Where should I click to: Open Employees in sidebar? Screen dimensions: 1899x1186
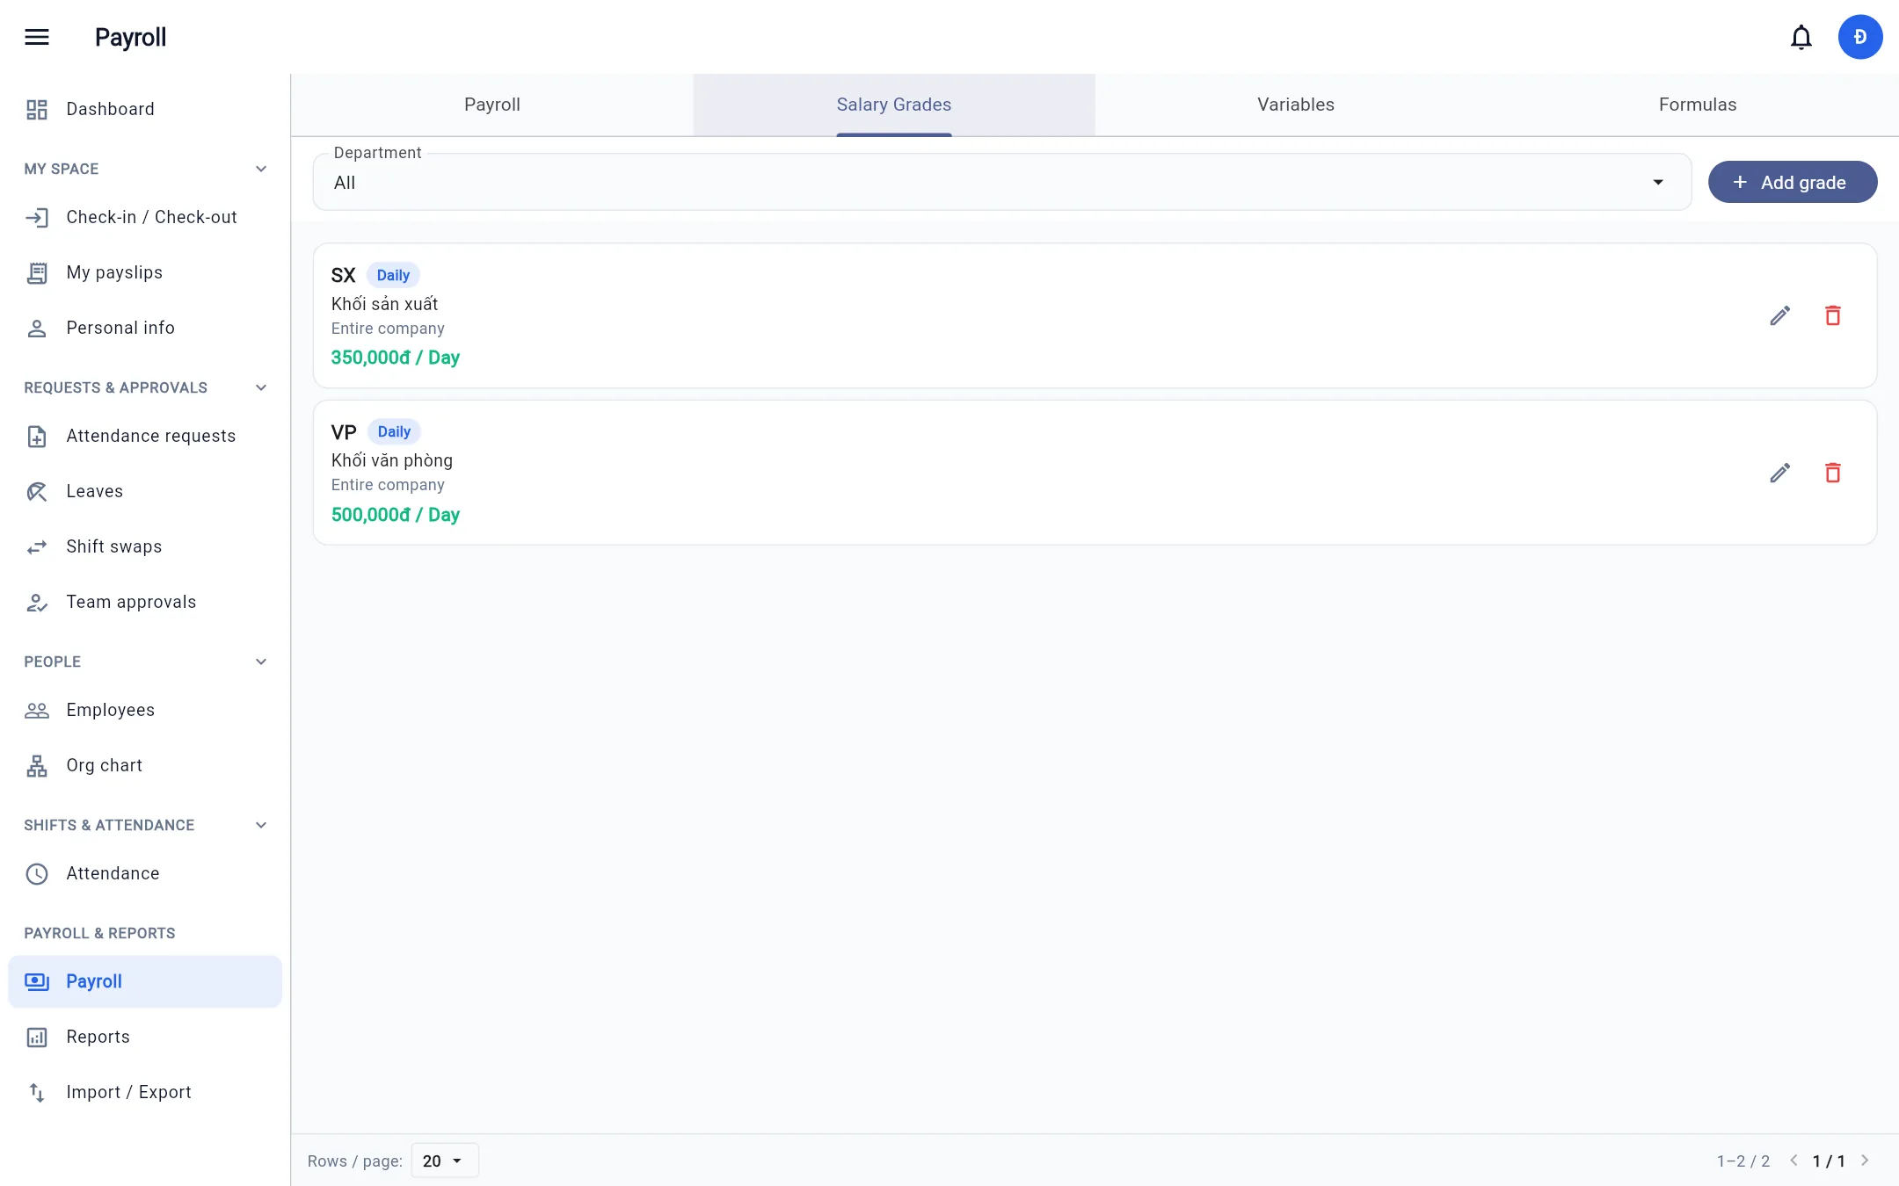tap(145, 710)
